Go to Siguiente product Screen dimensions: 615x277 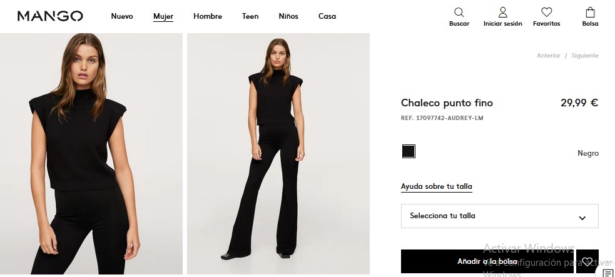click(x=585, y=56)
